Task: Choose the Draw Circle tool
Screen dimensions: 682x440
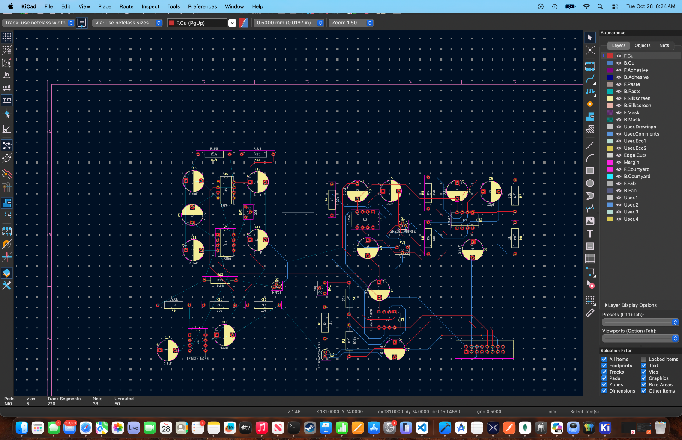Action: pos(590,183)
